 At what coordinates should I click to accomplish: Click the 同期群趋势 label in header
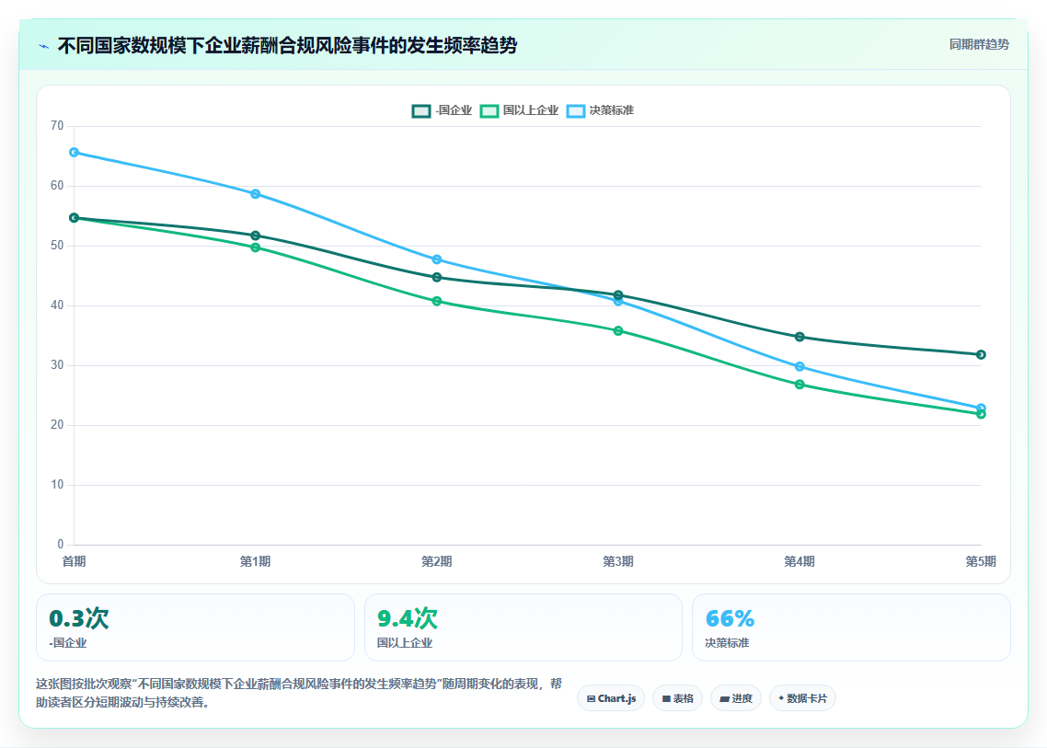(979, 45)
